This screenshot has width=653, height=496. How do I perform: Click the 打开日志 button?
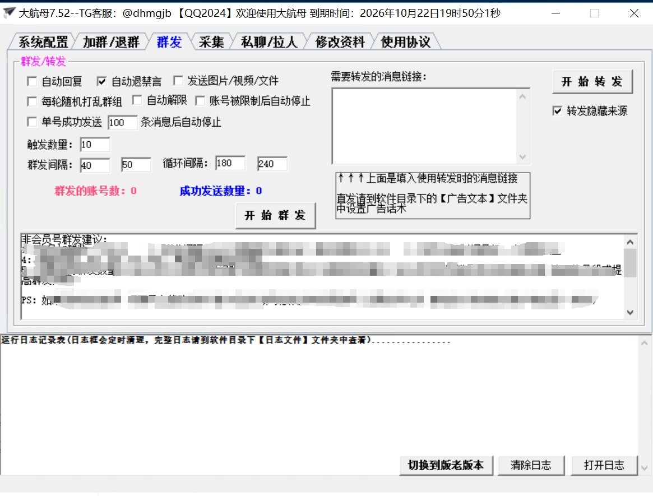coord(604,465)
